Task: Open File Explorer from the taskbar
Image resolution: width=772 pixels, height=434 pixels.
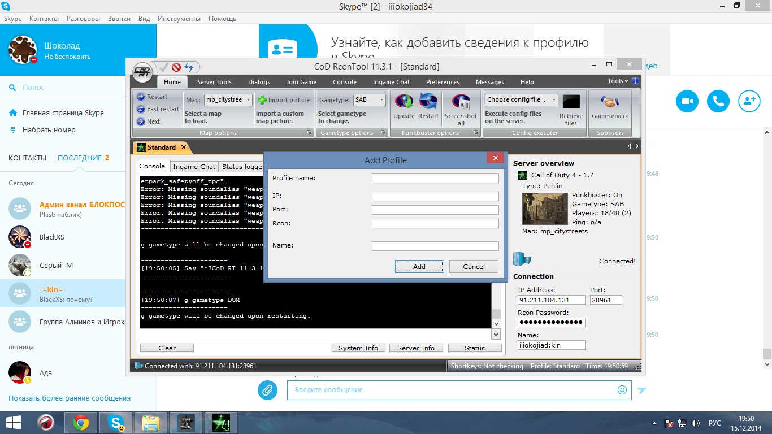Action: pos(151,423)
